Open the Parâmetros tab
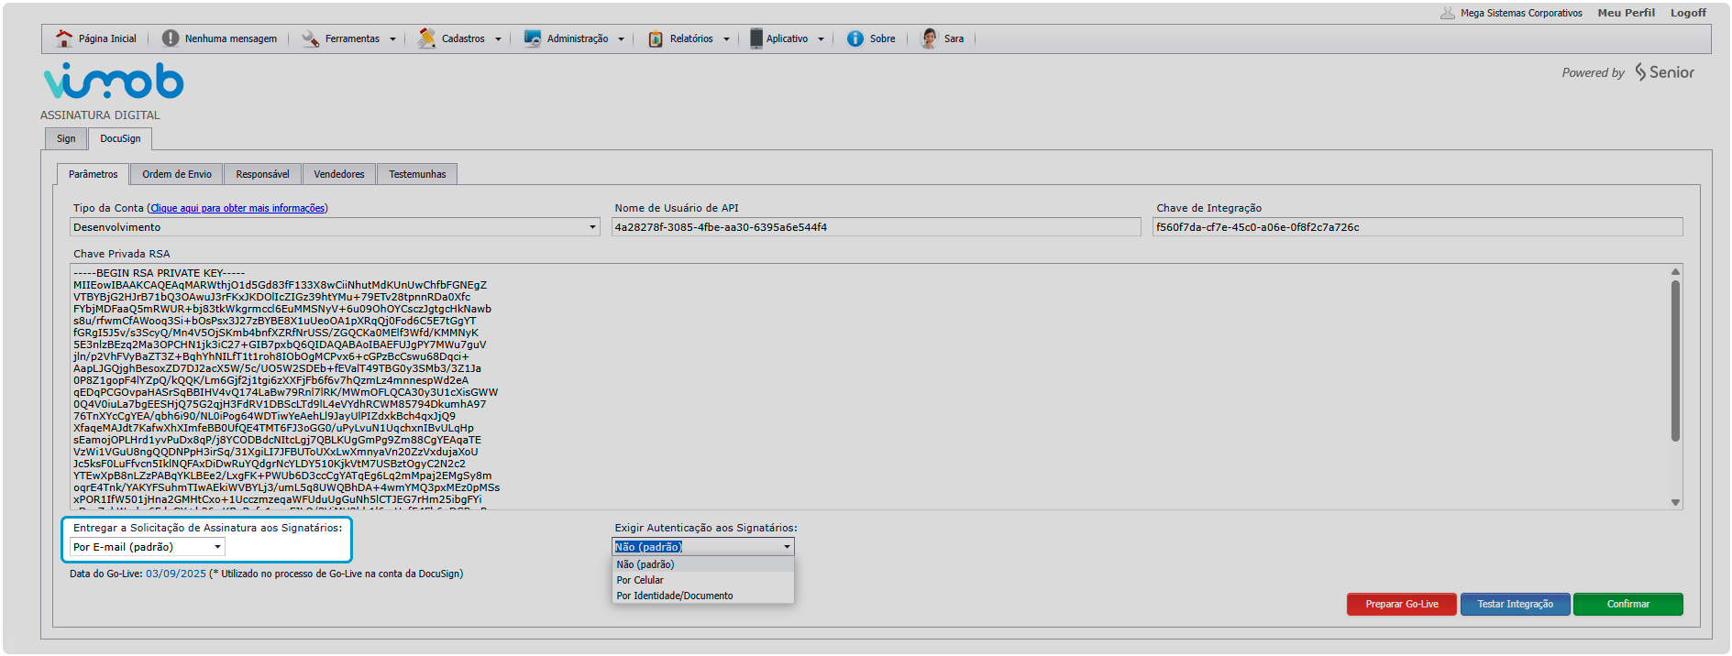 [93, 174]
